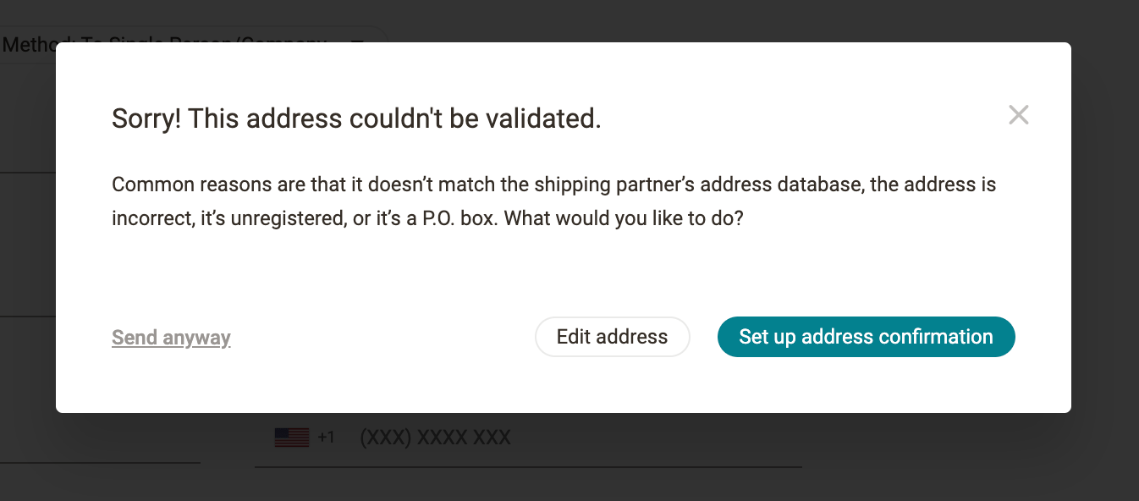Choose the Edit address button
Screen dimensions: 1139x501
click(x=613, y=337)
